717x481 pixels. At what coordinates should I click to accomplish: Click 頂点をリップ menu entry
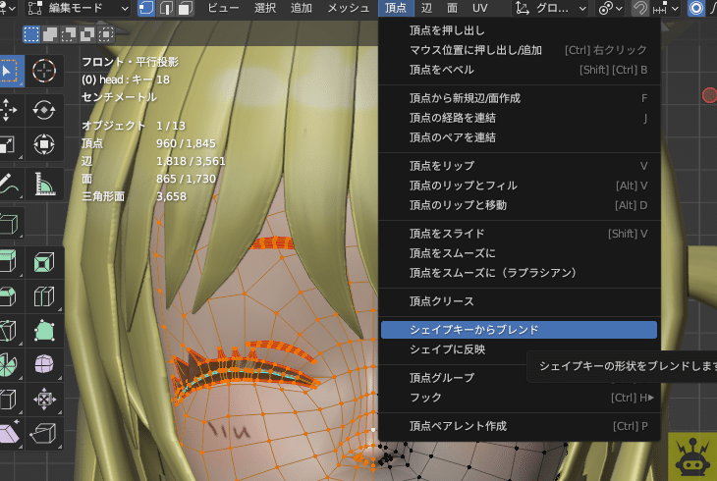[519, 166]
